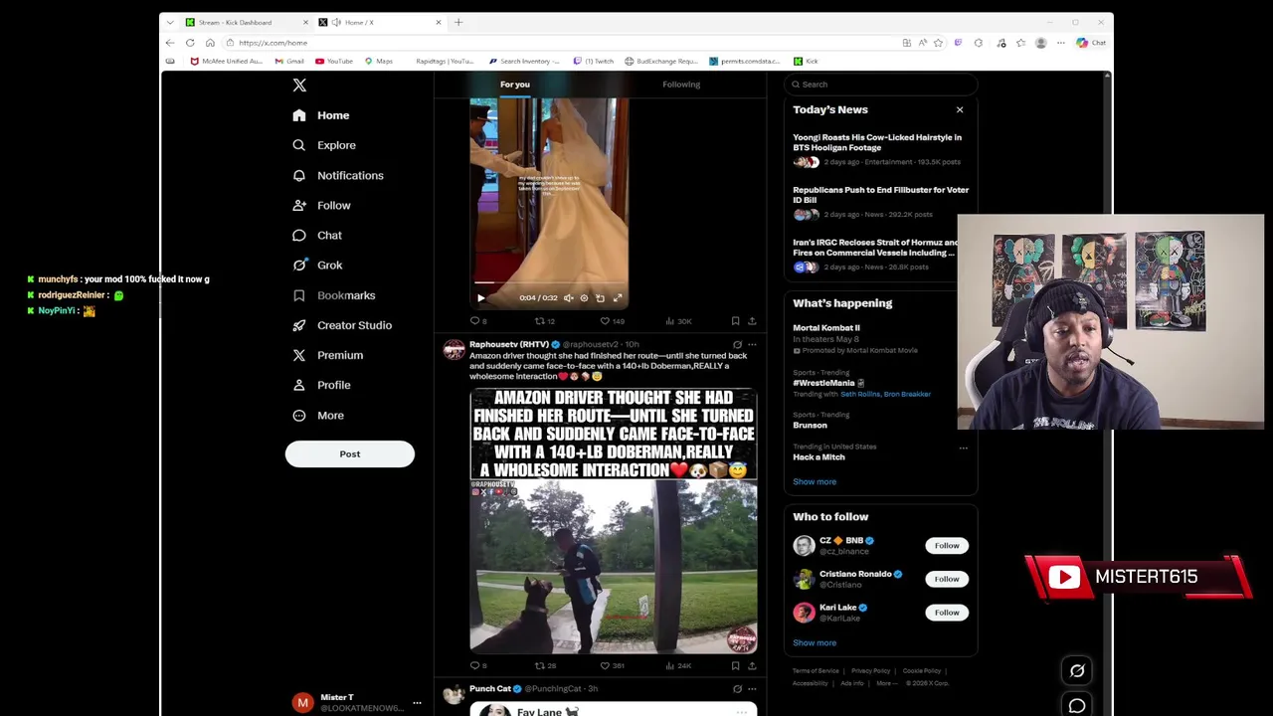View analytics for the 30K views post
1273x716 pixels.
coord(678,321)
